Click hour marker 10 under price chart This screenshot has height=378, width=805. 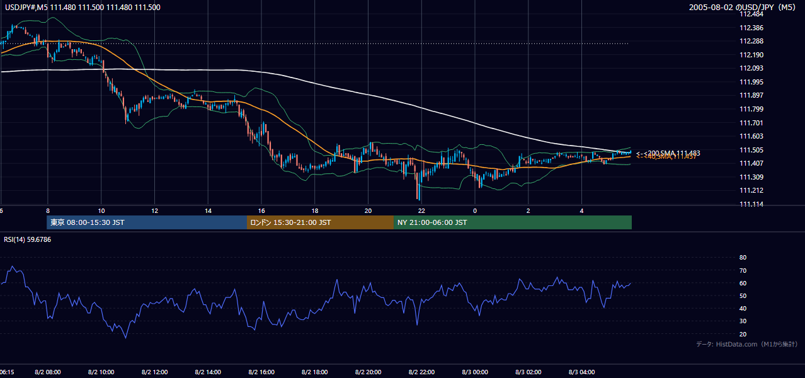tap(101, 211)
